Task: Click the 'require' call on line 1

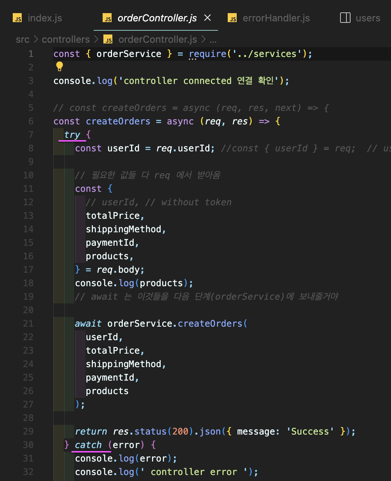Action: pyautogui.click(x=208, y=54)
